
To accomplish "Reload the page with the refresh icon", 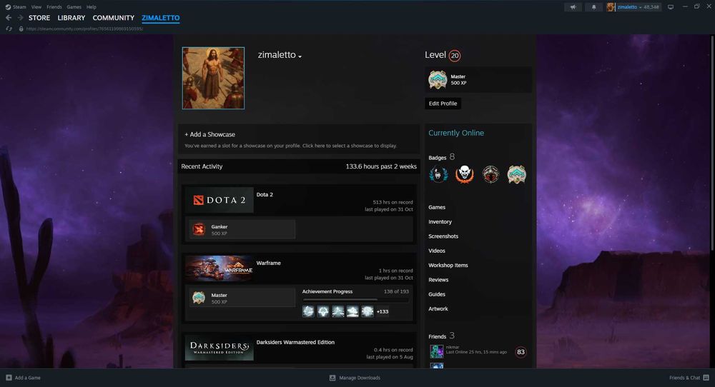I will [9, 29].
